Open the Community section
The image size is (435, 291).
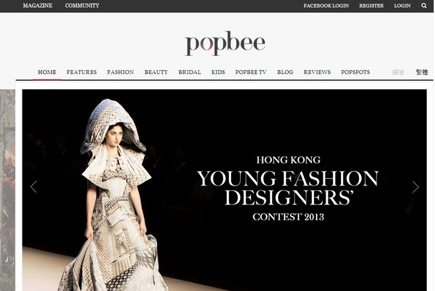82,5
